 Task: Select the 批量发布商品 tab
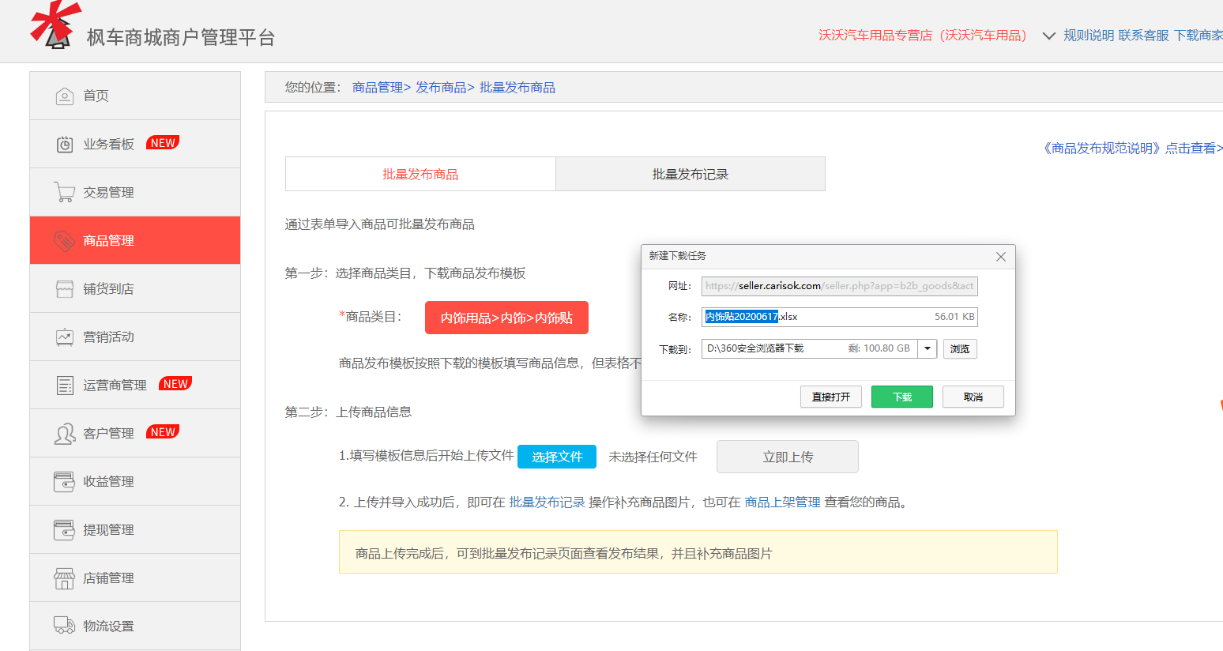pos(420,175)
